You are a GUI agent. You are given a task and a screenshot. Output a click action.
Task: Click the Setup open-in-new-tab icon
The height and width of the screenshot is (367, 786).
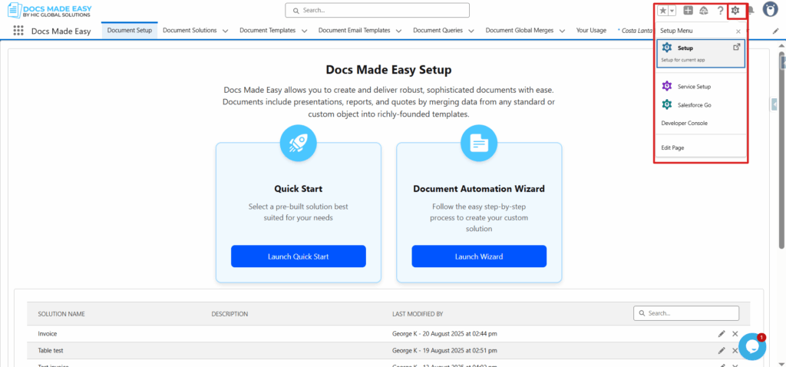736,47
